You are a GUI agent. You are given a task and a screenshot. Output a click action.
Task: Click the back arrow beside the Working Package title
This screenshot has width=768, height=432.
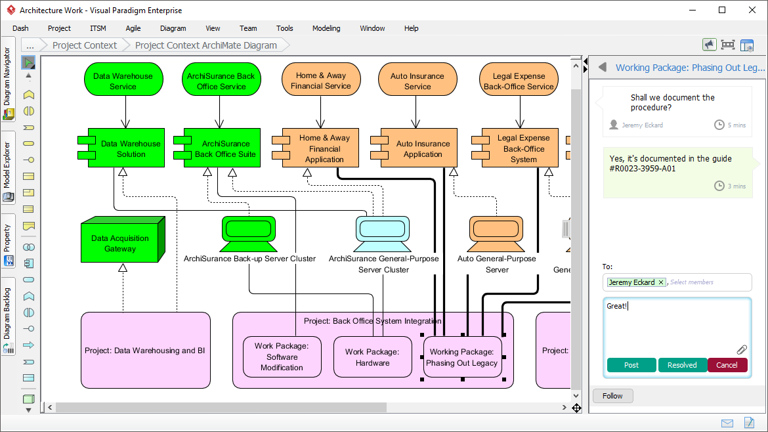point(602,68)
